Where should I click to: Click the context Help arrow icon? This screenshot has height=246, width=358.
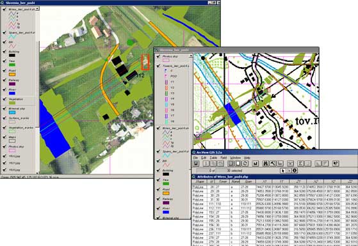point(336,164)
